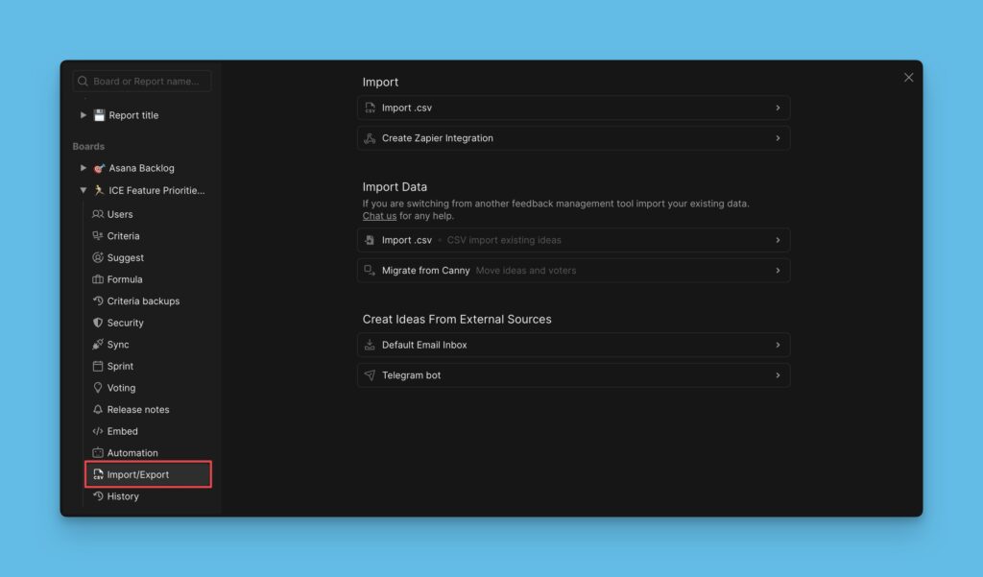Collapse the ICE Feature Prioritie board
983x577 pixels.
(84, 190)
